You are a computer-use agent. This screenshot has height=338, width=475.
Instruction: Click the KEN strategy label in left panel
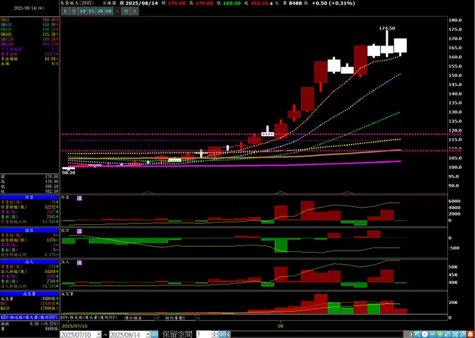(x=30, y=317)
